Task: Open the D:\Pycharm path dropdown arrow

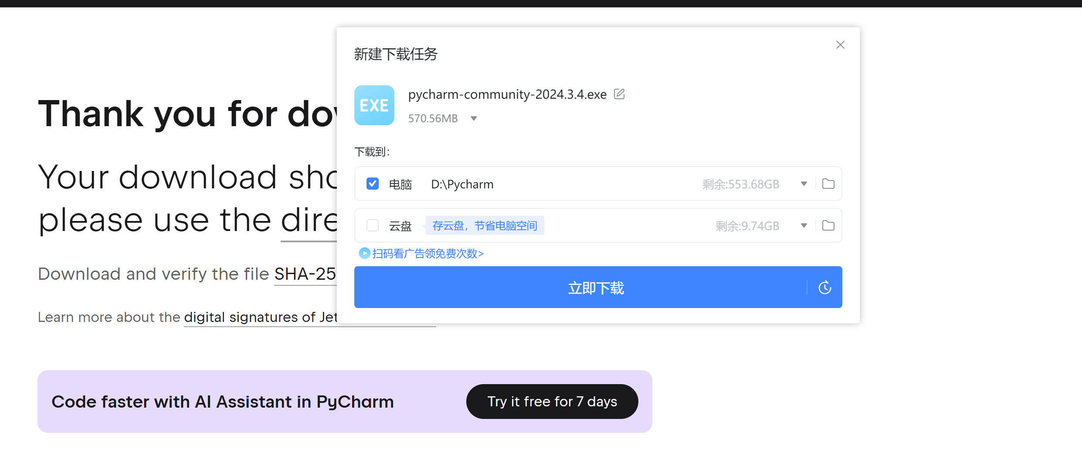Action: [x=804, y=184]
